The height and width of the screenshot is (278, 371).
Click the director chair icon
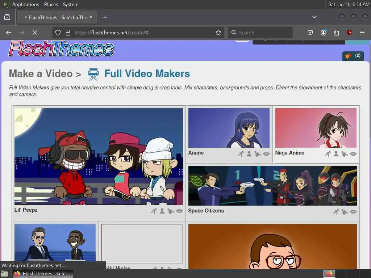pos(93,74)
